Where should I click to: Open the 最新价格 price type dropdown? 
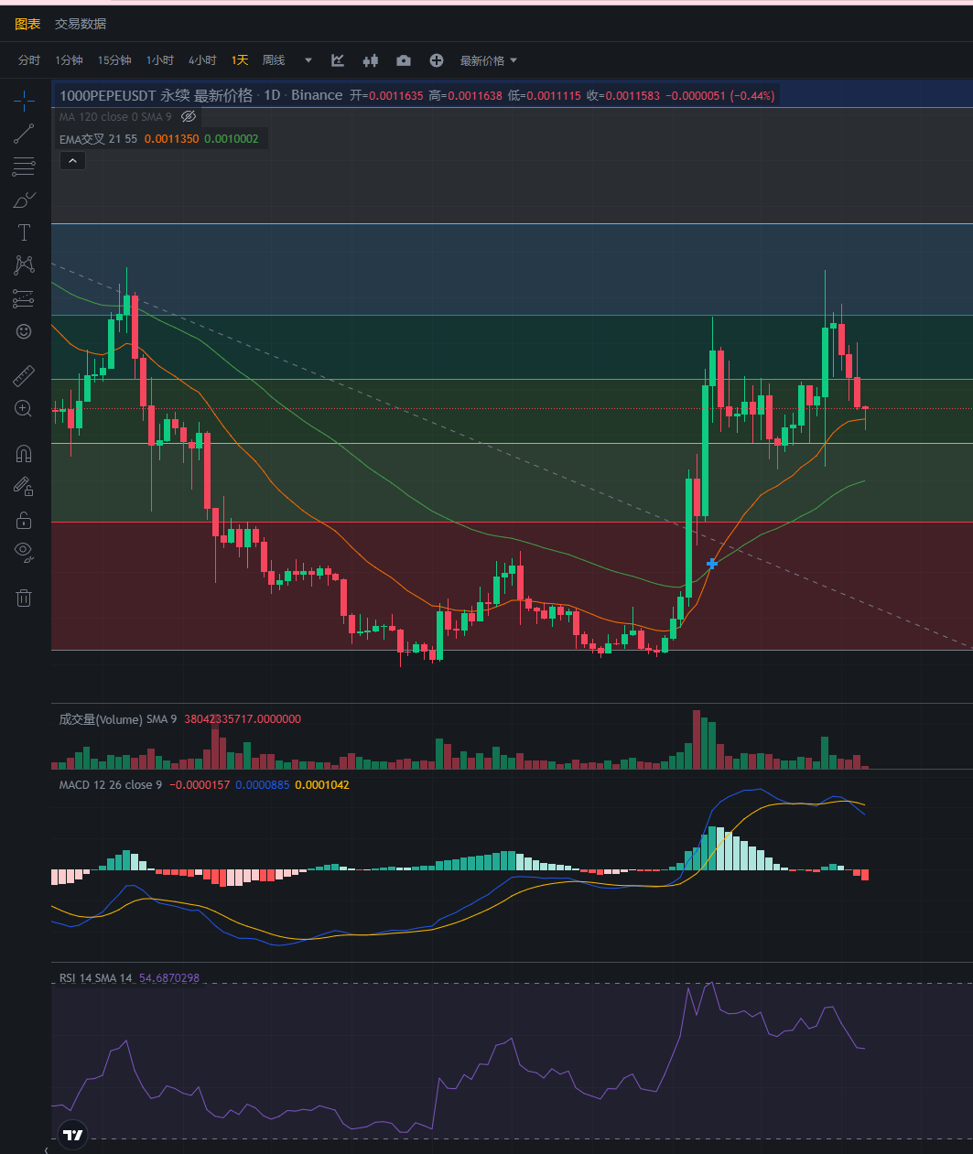click(x=489, y=60)
